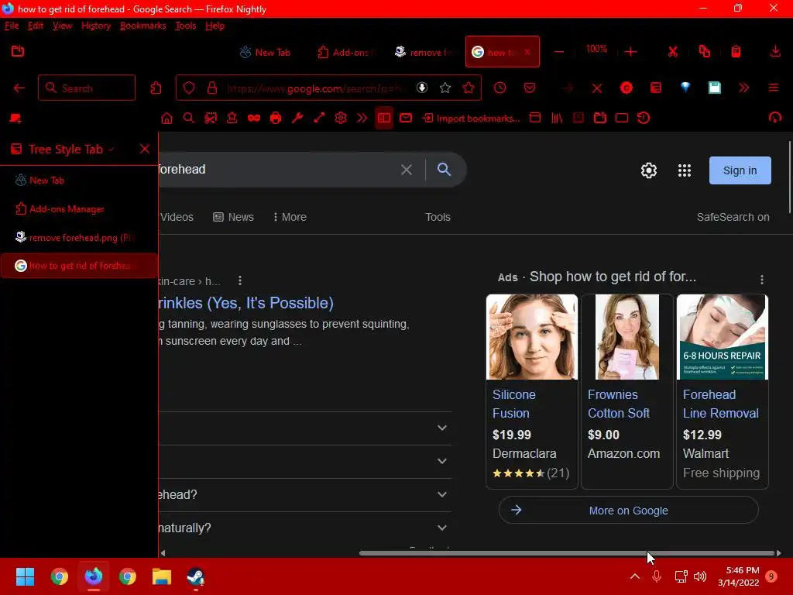
Task: Click the Print icon
Action: click(x=276, y=119)
